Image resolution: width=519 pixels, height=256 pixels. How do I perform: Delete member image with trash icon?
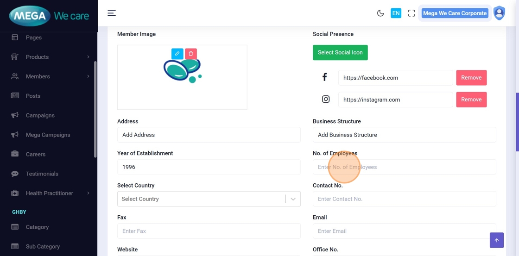click(191, 54)
